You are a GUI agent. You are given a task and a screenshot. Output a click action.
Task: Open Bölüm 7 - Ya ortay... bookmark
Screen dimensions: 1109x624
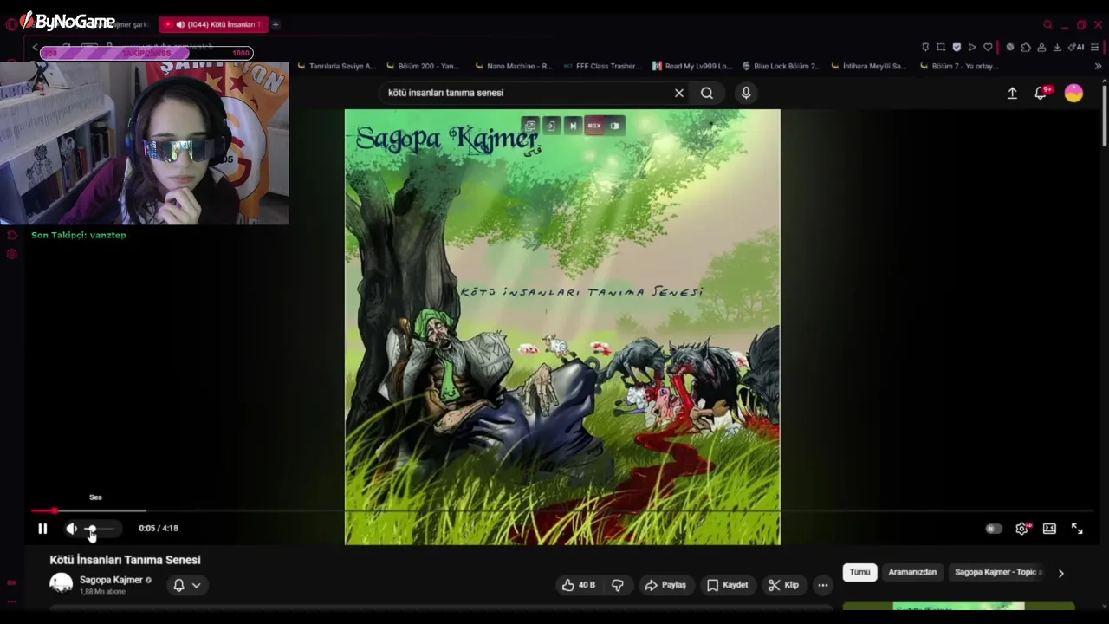[959, 66]
